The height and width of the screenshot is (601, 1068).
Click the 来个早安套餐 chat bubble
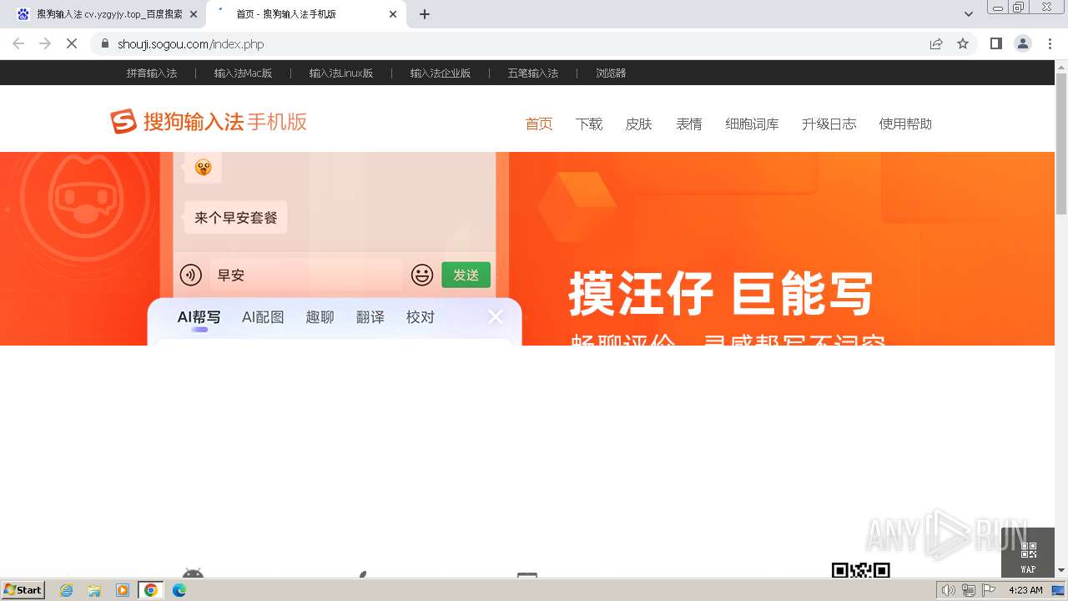pyautogui.click(x=235, y=218)
